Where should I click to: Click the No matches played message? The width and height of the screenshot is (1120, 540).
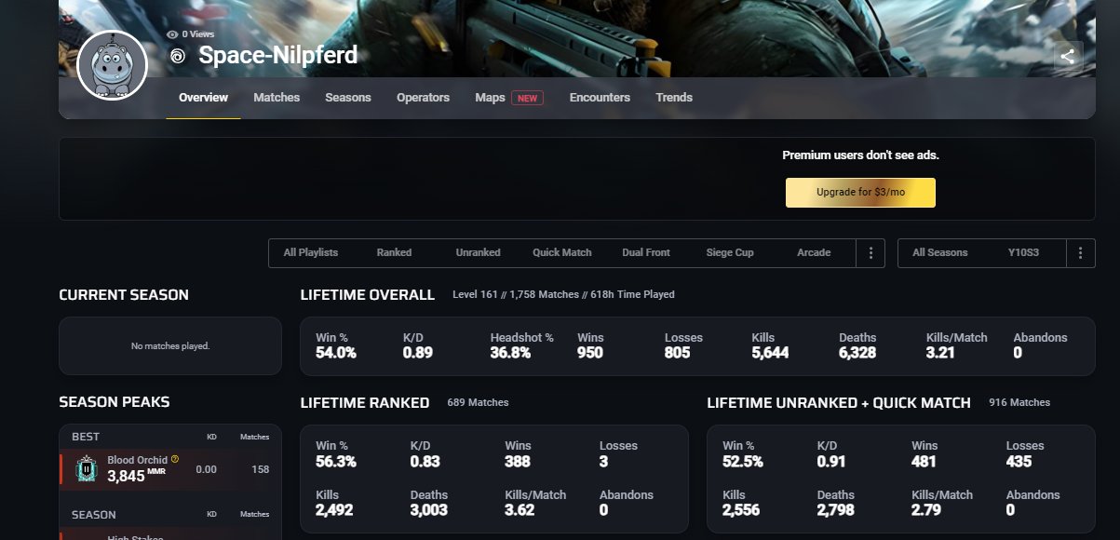tap(170, 346)
